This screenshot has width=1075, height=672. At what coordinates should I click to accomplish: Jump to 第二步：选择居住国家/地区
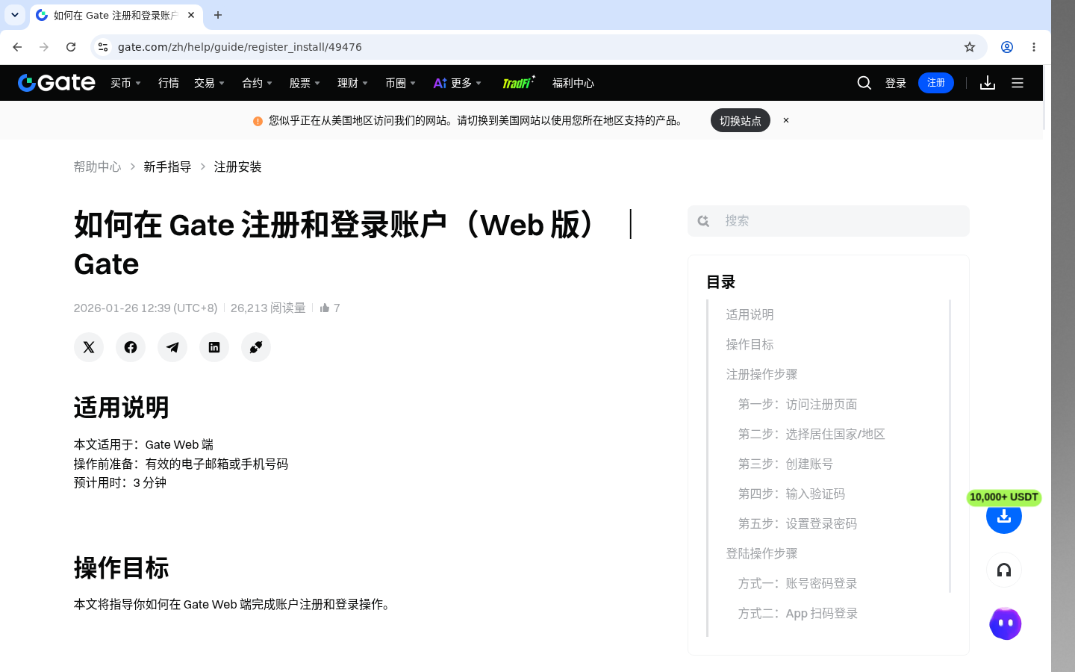click(x=811, y=434)
